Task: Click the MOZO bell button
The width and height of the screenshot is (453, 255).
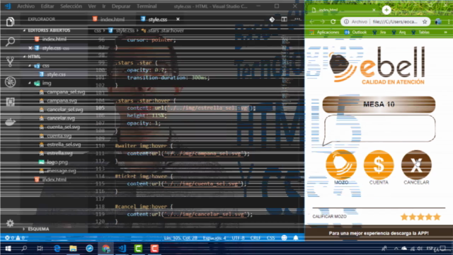Action: pyautogui.click(x=341, y=165)
